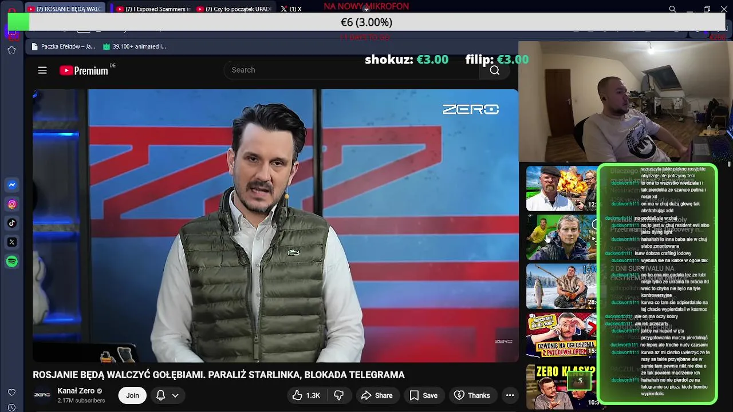Open Kanał Zero channel avatar

[x=42, y=395]
